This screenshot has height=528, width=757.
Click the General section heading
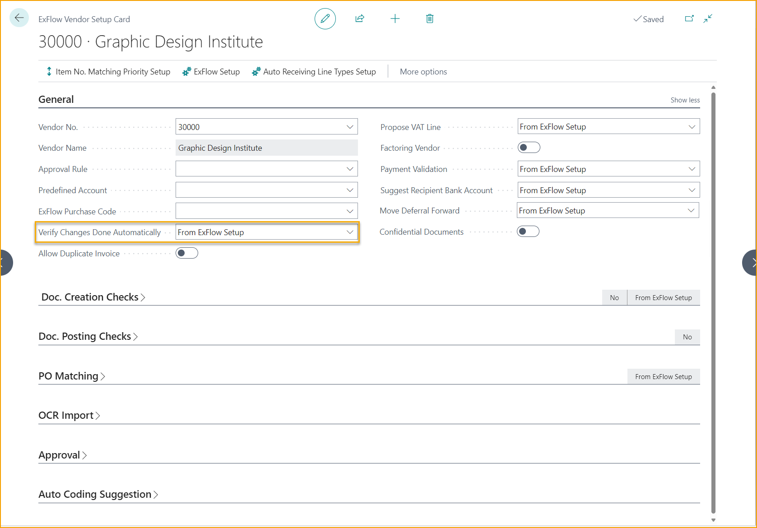(x=56, y=99)
